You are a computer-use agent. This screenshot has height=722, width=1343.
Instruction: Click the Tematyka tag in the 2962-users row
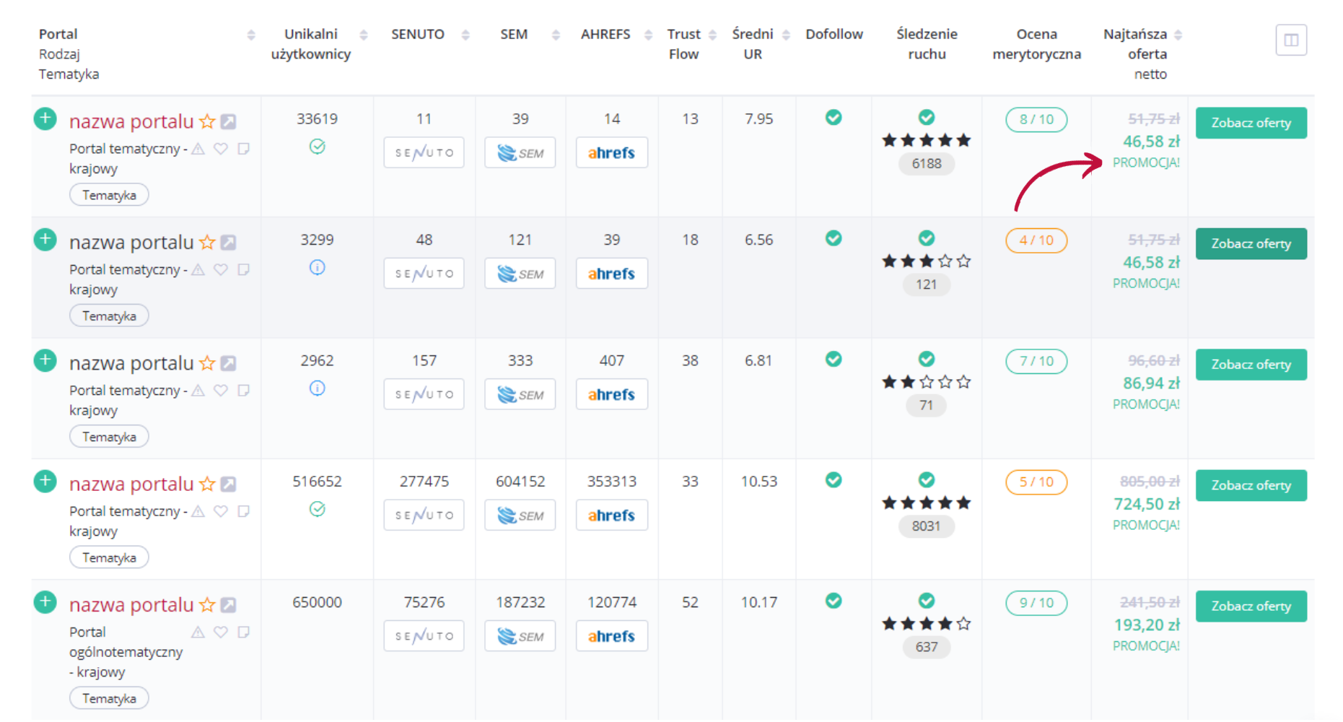coord(109,437)
